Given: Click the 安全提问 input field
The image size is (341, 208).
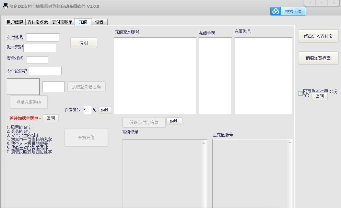Looking at the screenshot, I should tap(37, 60).
